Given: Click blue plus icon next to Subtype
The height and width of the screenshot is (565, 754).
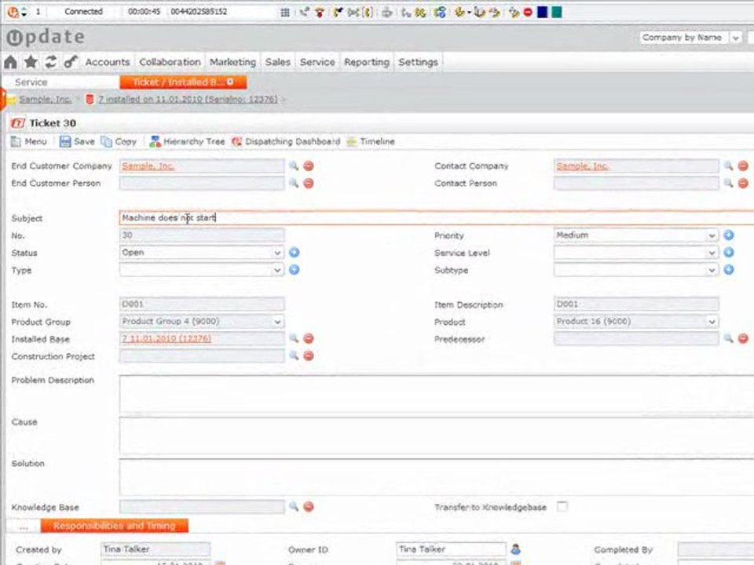Looking at the screenshot, I should click(729, 269).
